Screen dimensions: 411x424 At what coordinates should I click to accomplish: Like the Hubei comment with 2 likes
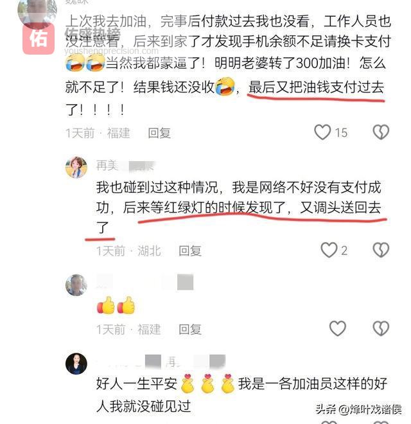[x=329, y=250]
